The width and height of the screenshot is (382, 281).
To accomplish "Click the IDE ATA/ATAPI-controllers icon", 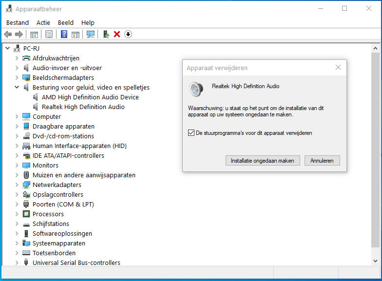I will 26,156.
